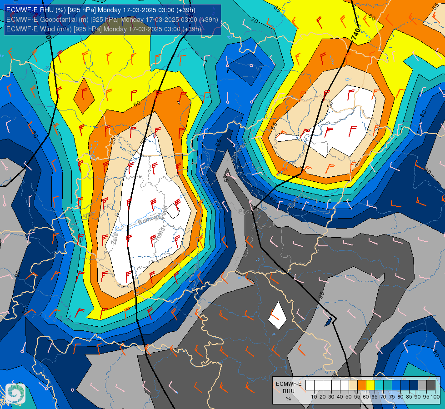Click the 50 tick label on legend scale
The image size is (445, 409).
349,397
